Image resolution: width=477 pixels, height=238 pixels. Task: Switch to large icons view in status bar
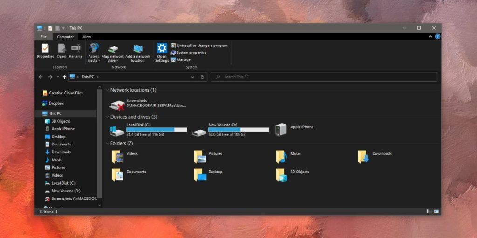point(436,212)
